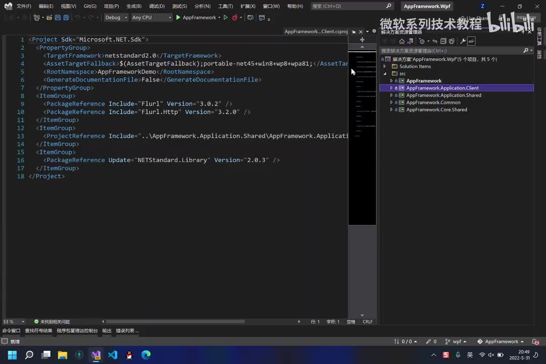The width and height of the screenshot is (546, 364).
Task: Open the Hot Reload options dropdown arrow
Action: point(241,17)
